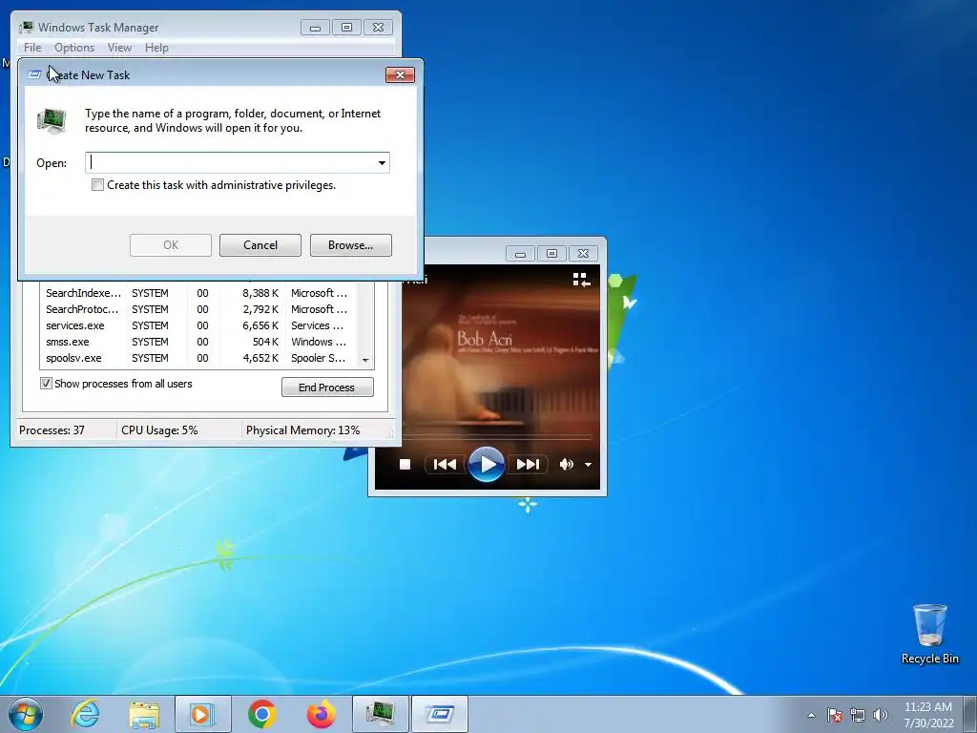Open the clock showing 11:23 AM

click(927, 715)
